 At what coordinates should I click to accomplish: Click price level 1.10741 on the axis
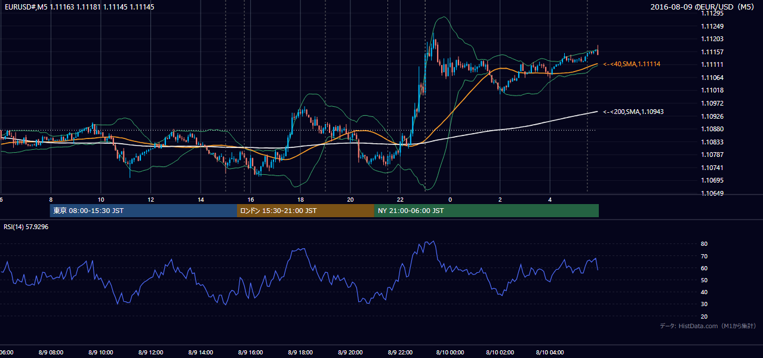tap(713, 168)
